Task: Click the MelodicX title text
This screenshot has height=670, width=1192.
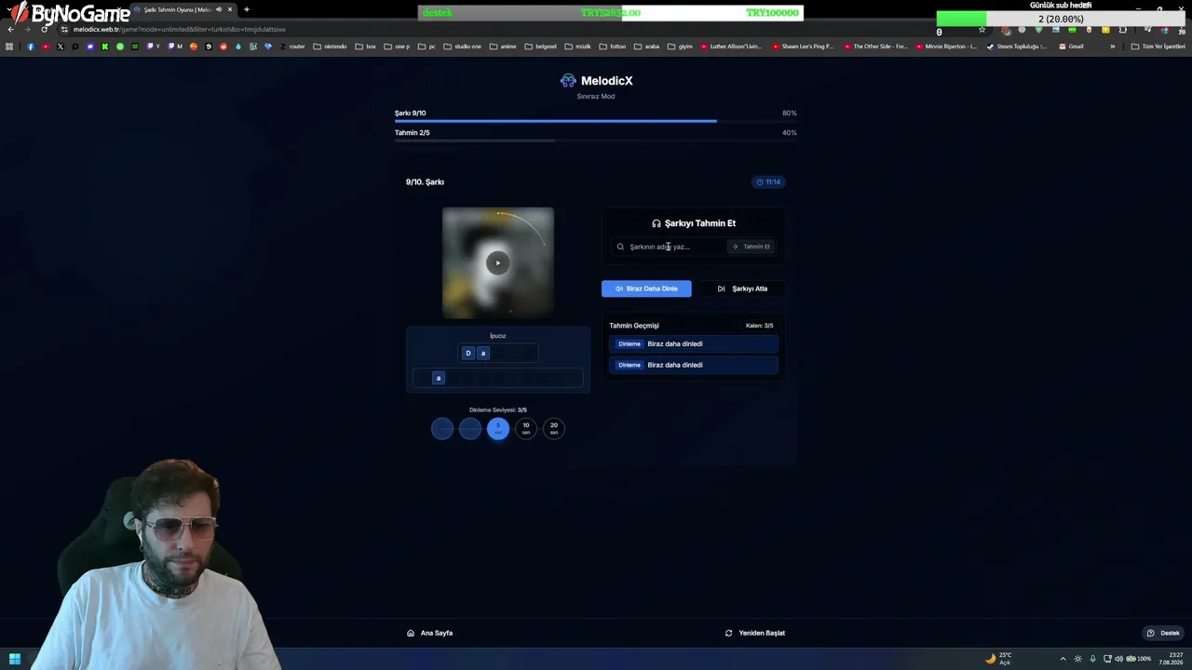Action: 606,81
